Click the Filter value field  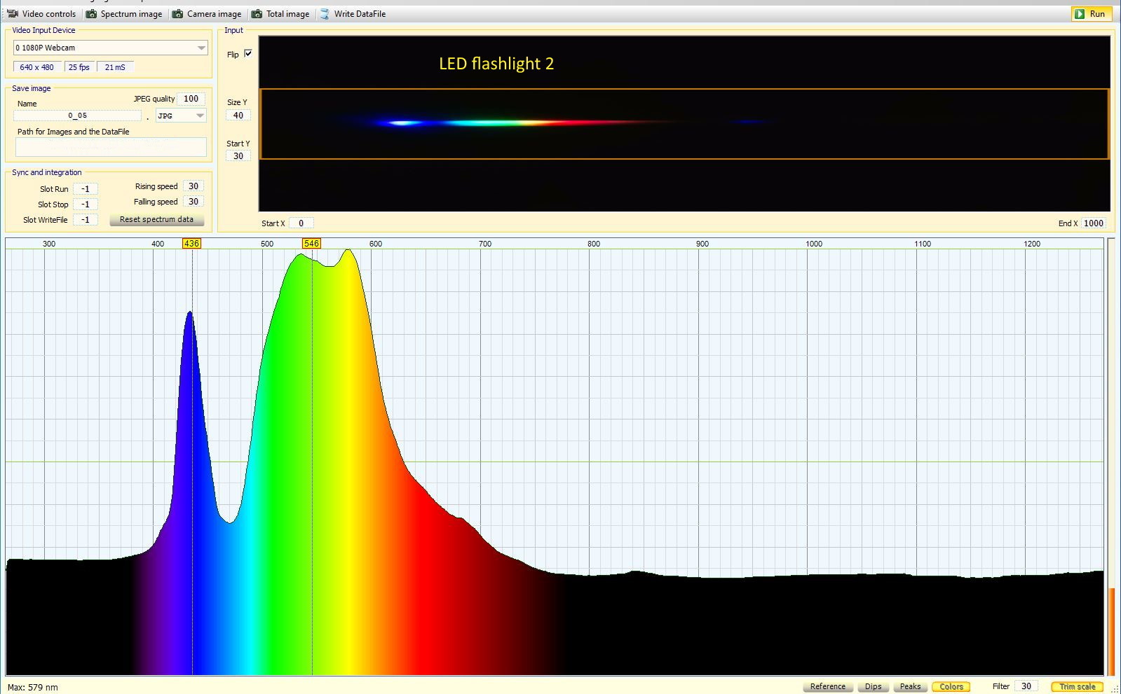[1026, 686]
